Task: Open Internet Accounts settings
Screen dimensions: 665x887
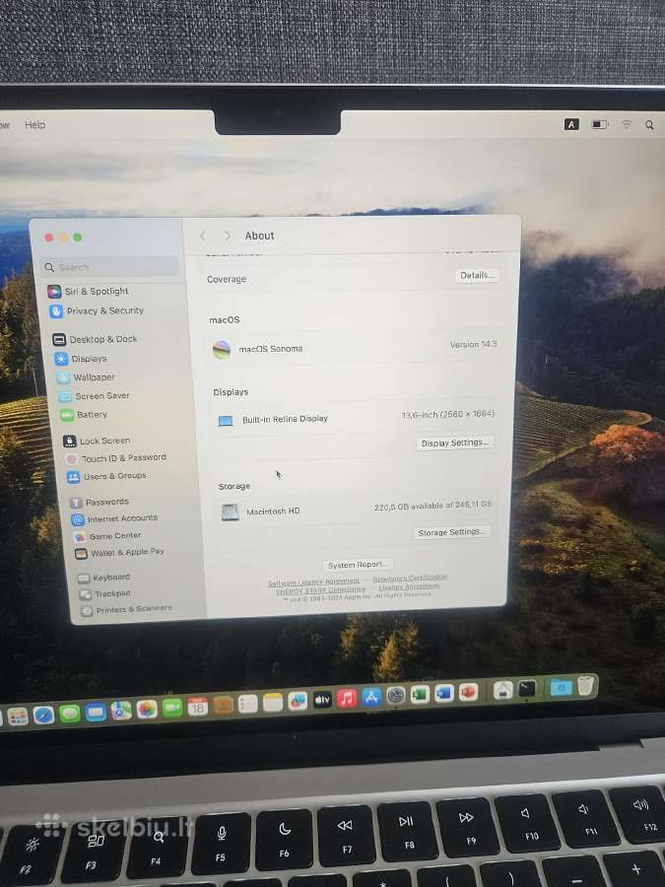Action: pos(115,518)
